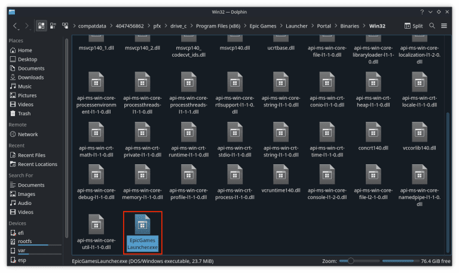Adjust the Zoom slider in status bar

tap(359, 260)
